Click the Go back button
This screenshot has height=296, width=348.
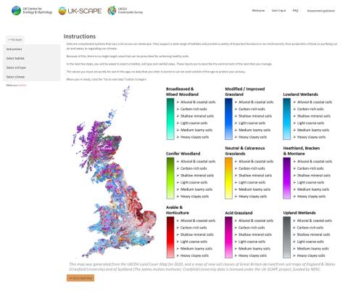tap(15, 39)
